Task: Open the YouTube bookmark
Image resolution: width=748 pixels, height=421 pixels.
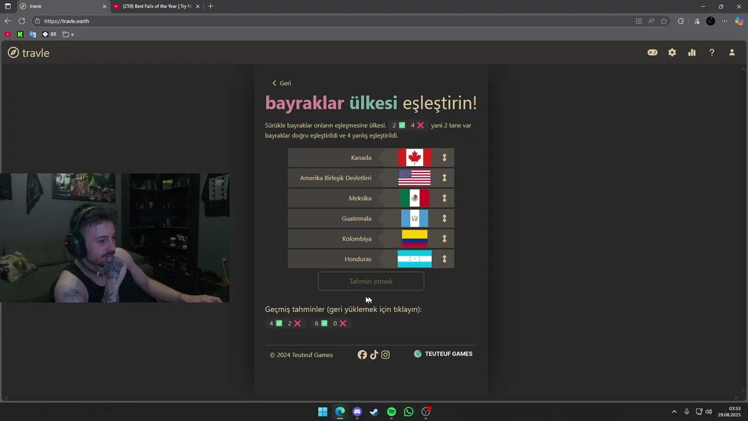Action: pyautogui.click(x=8, y=34)
